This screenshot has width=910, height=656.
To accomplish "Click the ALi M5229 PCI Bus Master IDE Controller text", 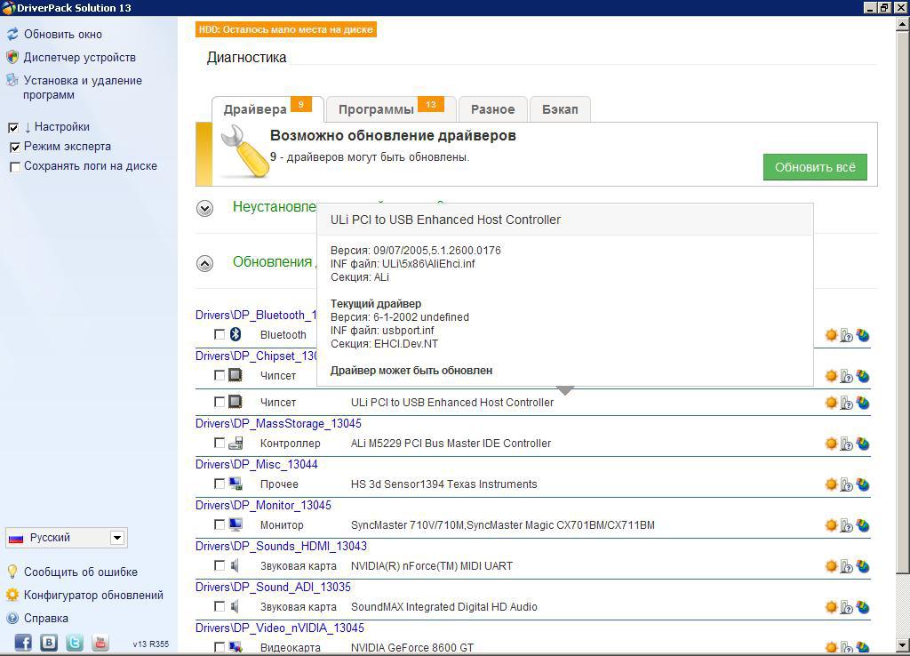I will click(451, 444).
